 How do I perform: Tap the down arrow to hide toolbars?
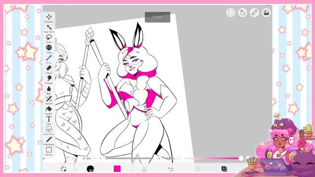pos(144,169)
